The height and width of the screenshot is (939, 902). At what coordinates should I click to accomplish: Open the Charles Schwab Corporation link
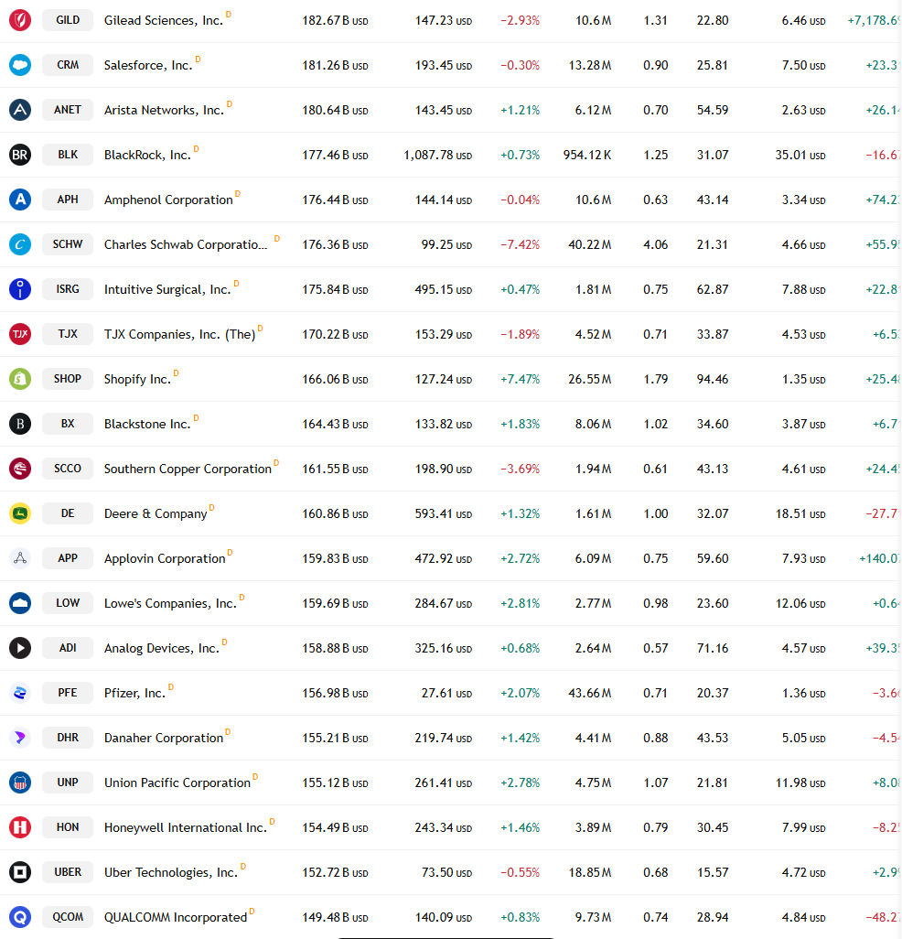coord(186,245)
